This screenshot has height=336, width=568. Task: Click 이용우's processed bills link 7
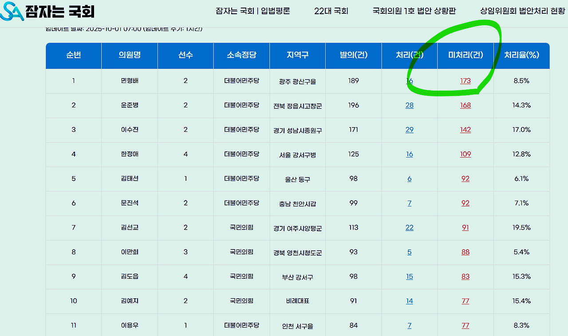point(409,325)
